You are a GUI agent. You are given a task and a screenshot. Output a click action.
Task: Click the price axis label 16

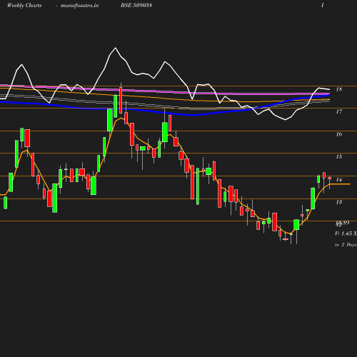(x=339, y=134)
